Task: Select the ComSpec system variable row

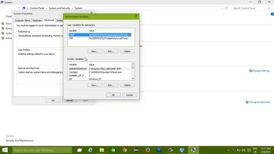Action: (100, 72)
